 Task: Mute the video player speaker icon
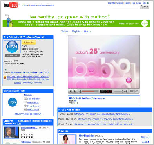pyautogui.click(x=125, y=91)
